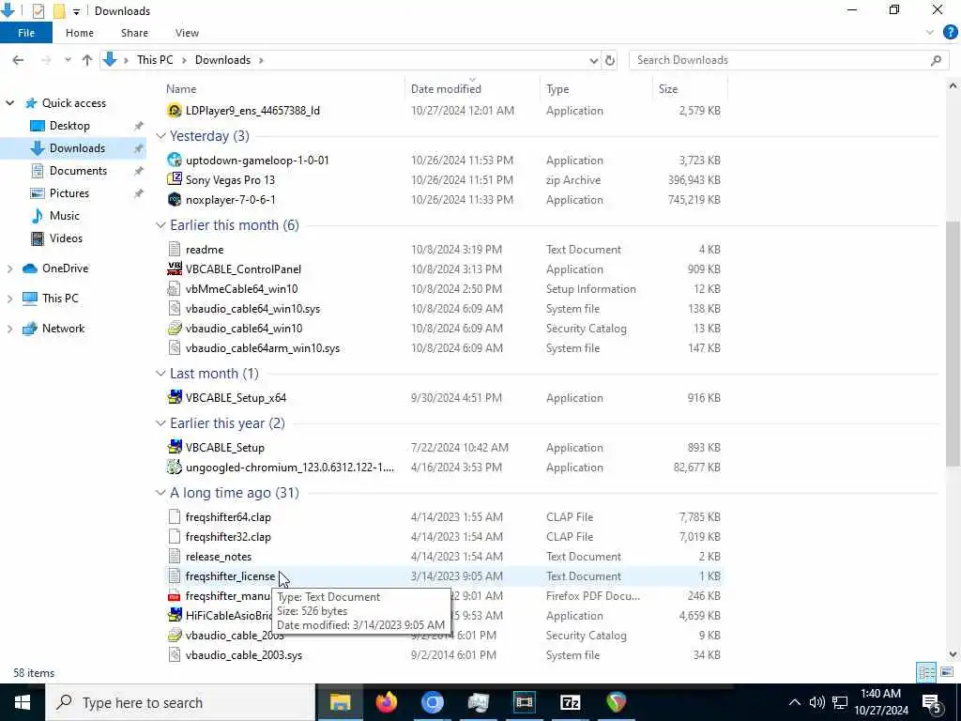Click the Help question mark icon
961x721 pixels.
(950, 33)
